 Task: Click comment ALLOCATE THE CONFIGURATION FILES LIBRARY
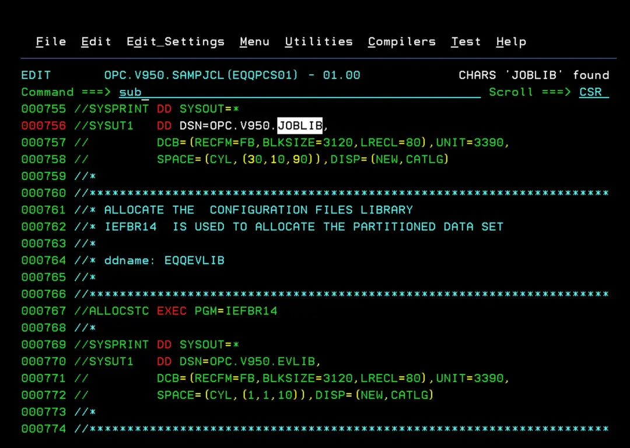coord(258,210)
